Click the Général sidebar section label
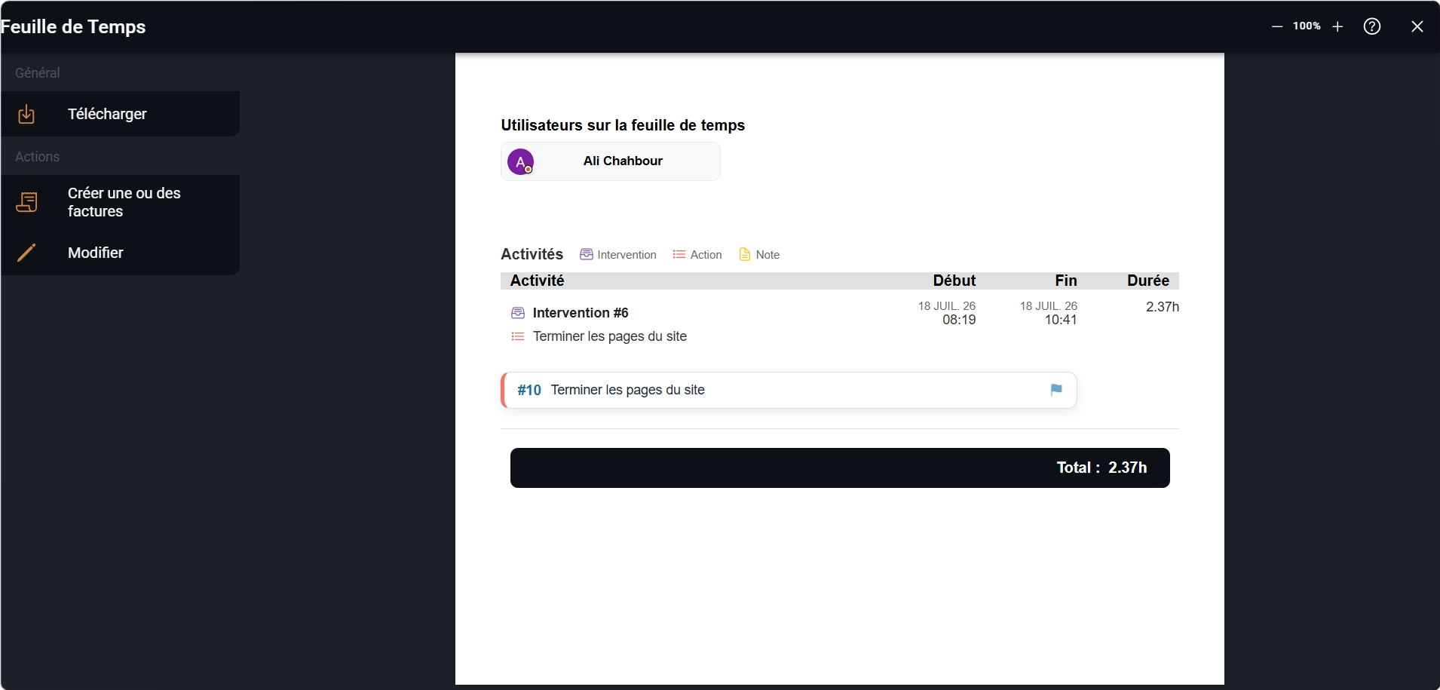This screenshot has height=690, width=1440. point(38,73)
